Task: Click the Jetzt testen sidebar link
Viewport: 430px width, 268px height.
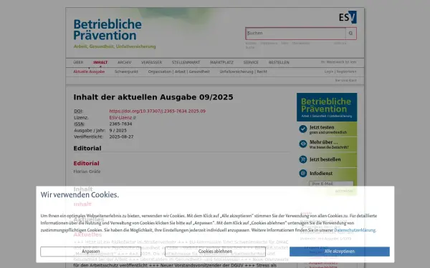Action: [x=328, y=129]
